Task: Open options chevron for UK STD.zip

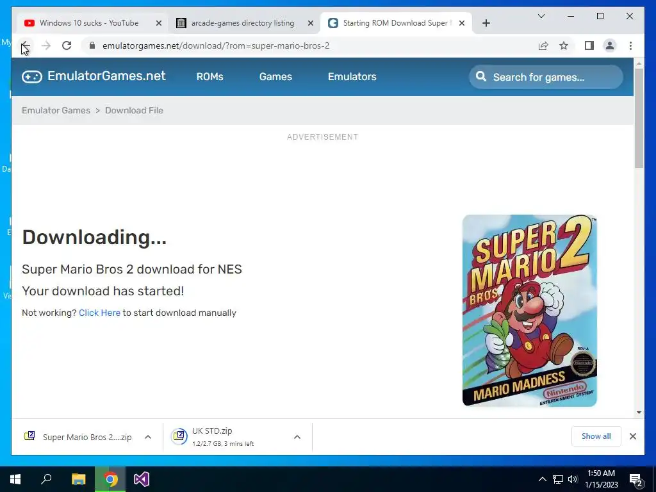Action: pyautogui.click(x=297, y=437)
